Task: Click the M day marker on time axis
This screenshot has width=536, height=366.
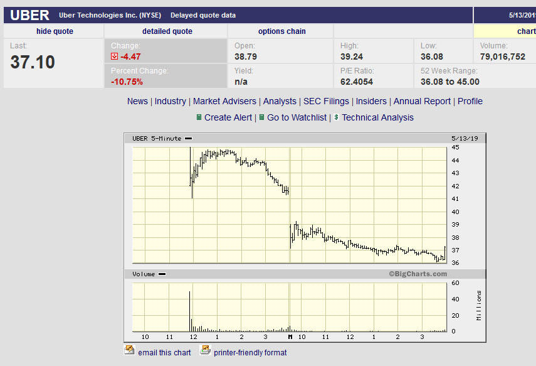Action: 290,337
